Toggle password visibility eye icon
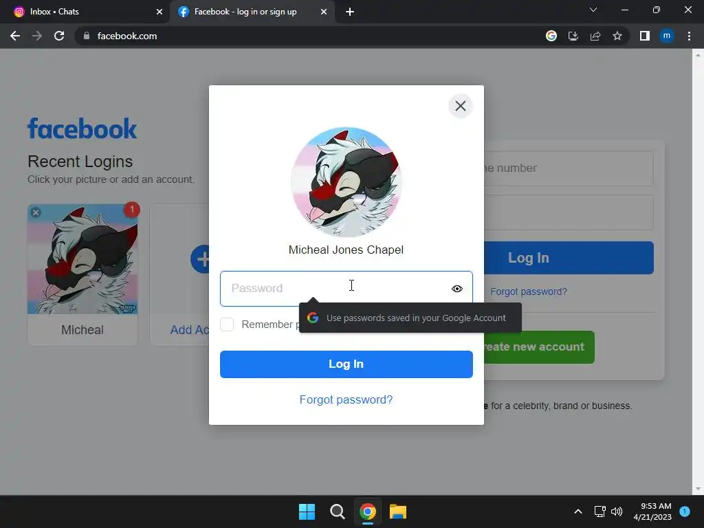The width and height of the screenshot is (704, 528). tap(456, 289)
